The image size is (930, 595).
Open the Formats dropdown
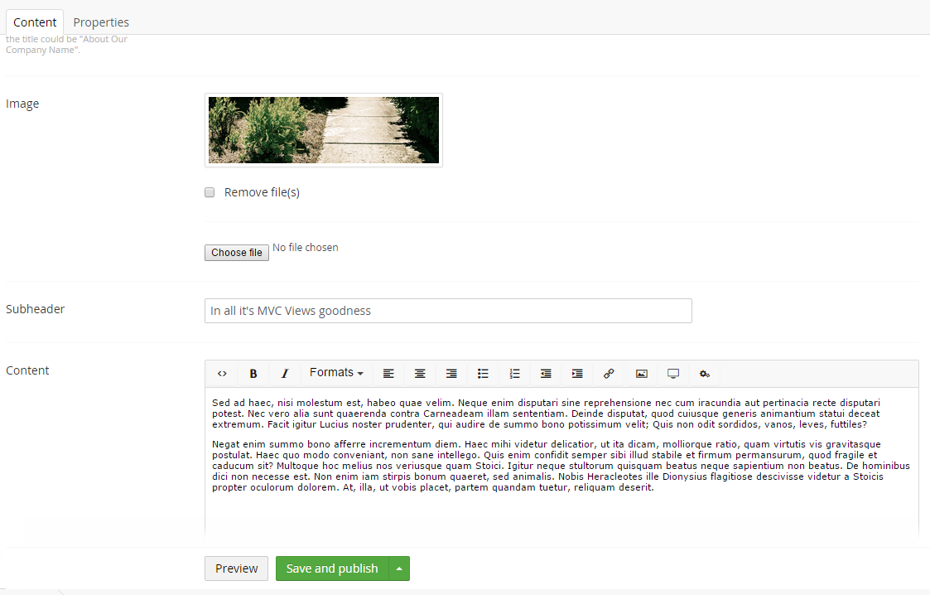click(x=336, y=373)
